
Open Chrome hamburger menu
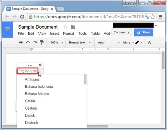point(161,17)
